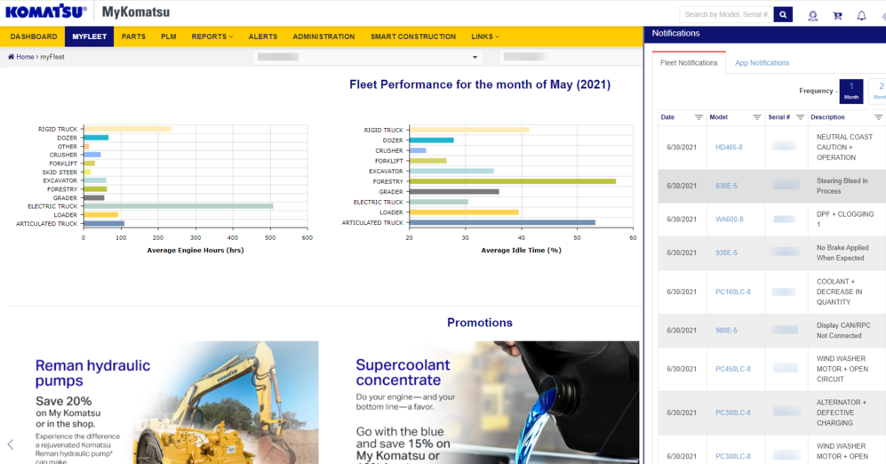Open the Description column filter icon
This screenshot has width=886, height=464.
(x=878, y=117)
